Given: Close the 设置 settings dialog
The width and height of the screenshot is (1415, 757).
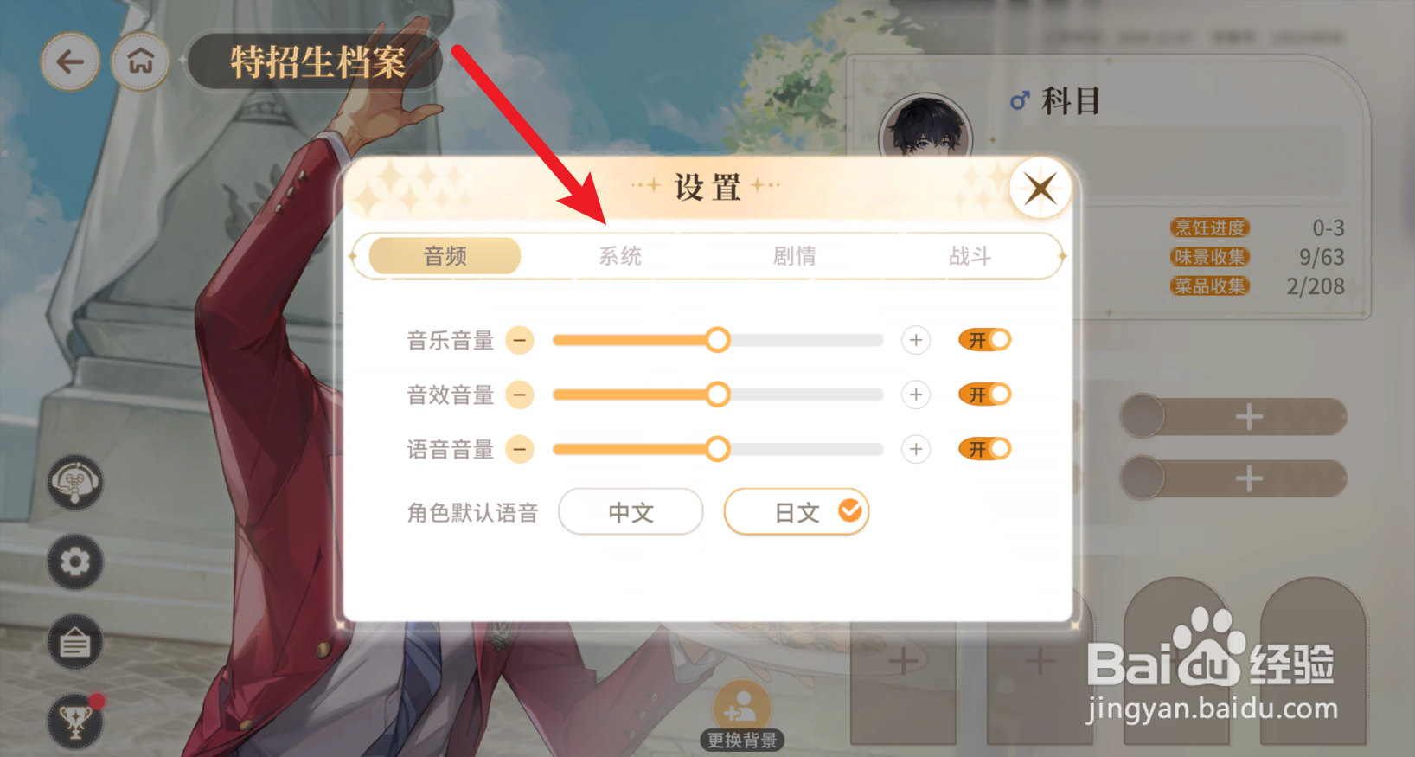Looking at the screenshot, I should 1040,188.
